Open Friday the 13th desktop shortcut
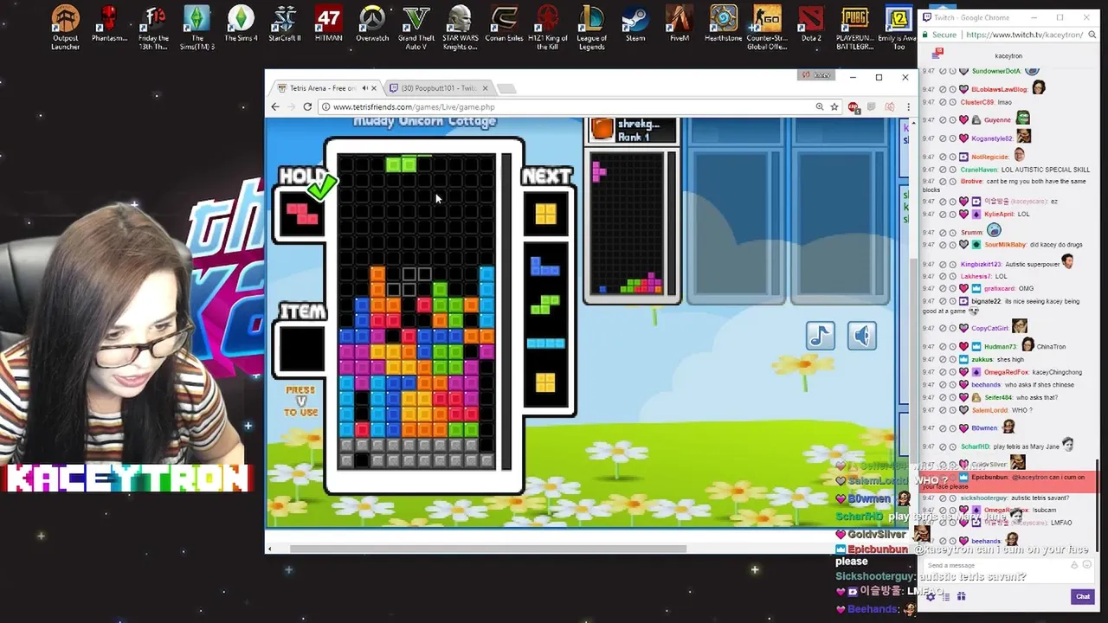Viewport: 1108px width, 623px height. click(x=153, y=28)
